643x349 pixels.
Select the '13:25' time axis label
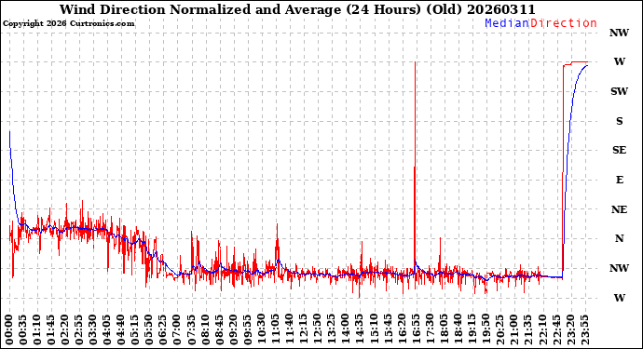coord(331,329)
